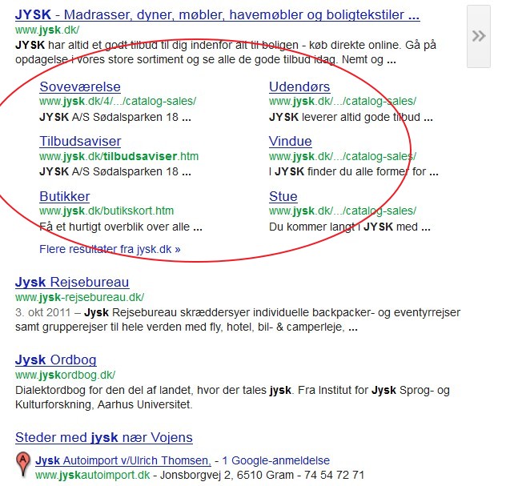Click the '3. okt 2011' date text
Image resolution: width=526 pixels, height=486 pixels.
[x=43, y=312]
